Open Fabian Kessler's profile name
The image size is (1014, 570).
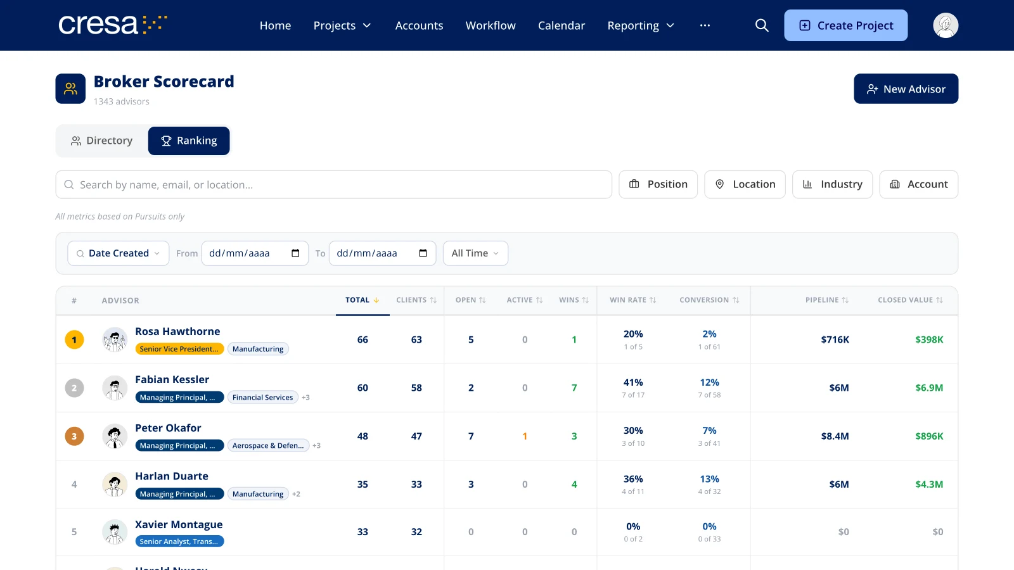point(172,379)
